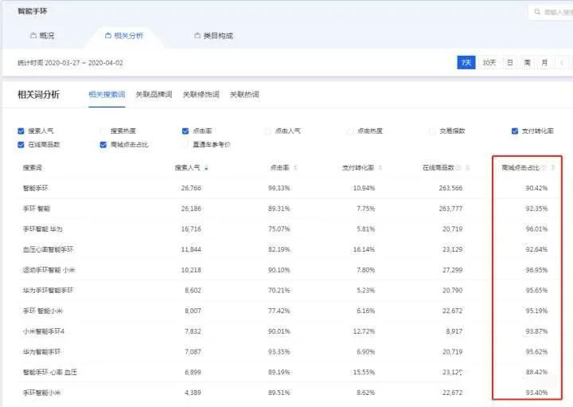573x407 pixels.
Task: Choose the 7天 time range button
Action: click(466, 63)
